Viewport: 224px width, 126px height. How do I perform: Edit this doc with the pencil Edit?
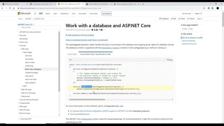click(x=174, y=19)
